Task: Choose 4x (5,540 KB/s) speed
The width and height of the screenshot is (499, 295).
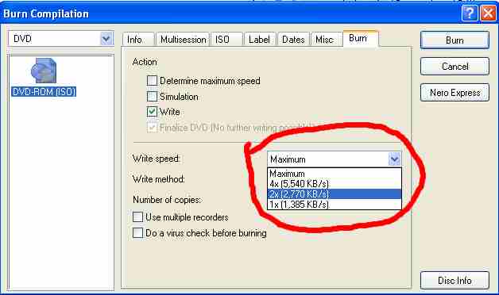Action: pos(335,183)
